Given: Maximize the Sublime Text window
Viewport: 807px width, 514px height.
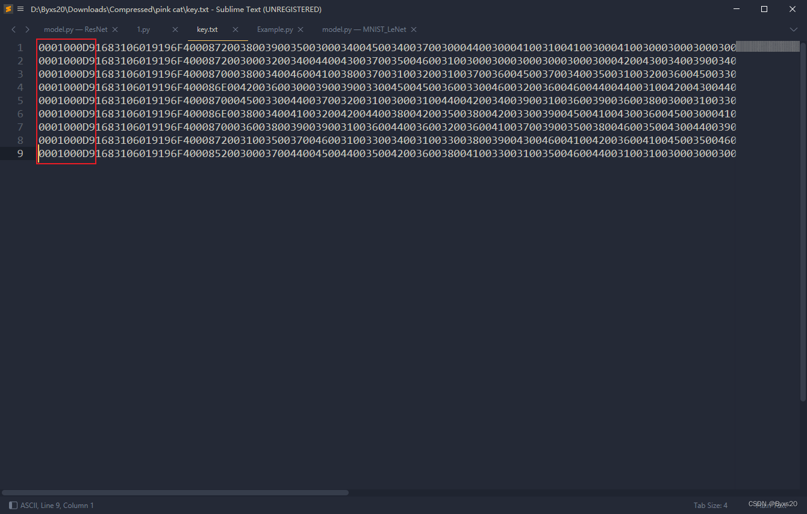Looking at the screenshot, I should [x=764, y=9].
